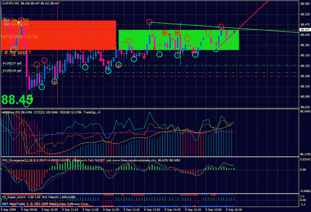Click the Adaptive RSI indicator label

(x=16, y=112)
